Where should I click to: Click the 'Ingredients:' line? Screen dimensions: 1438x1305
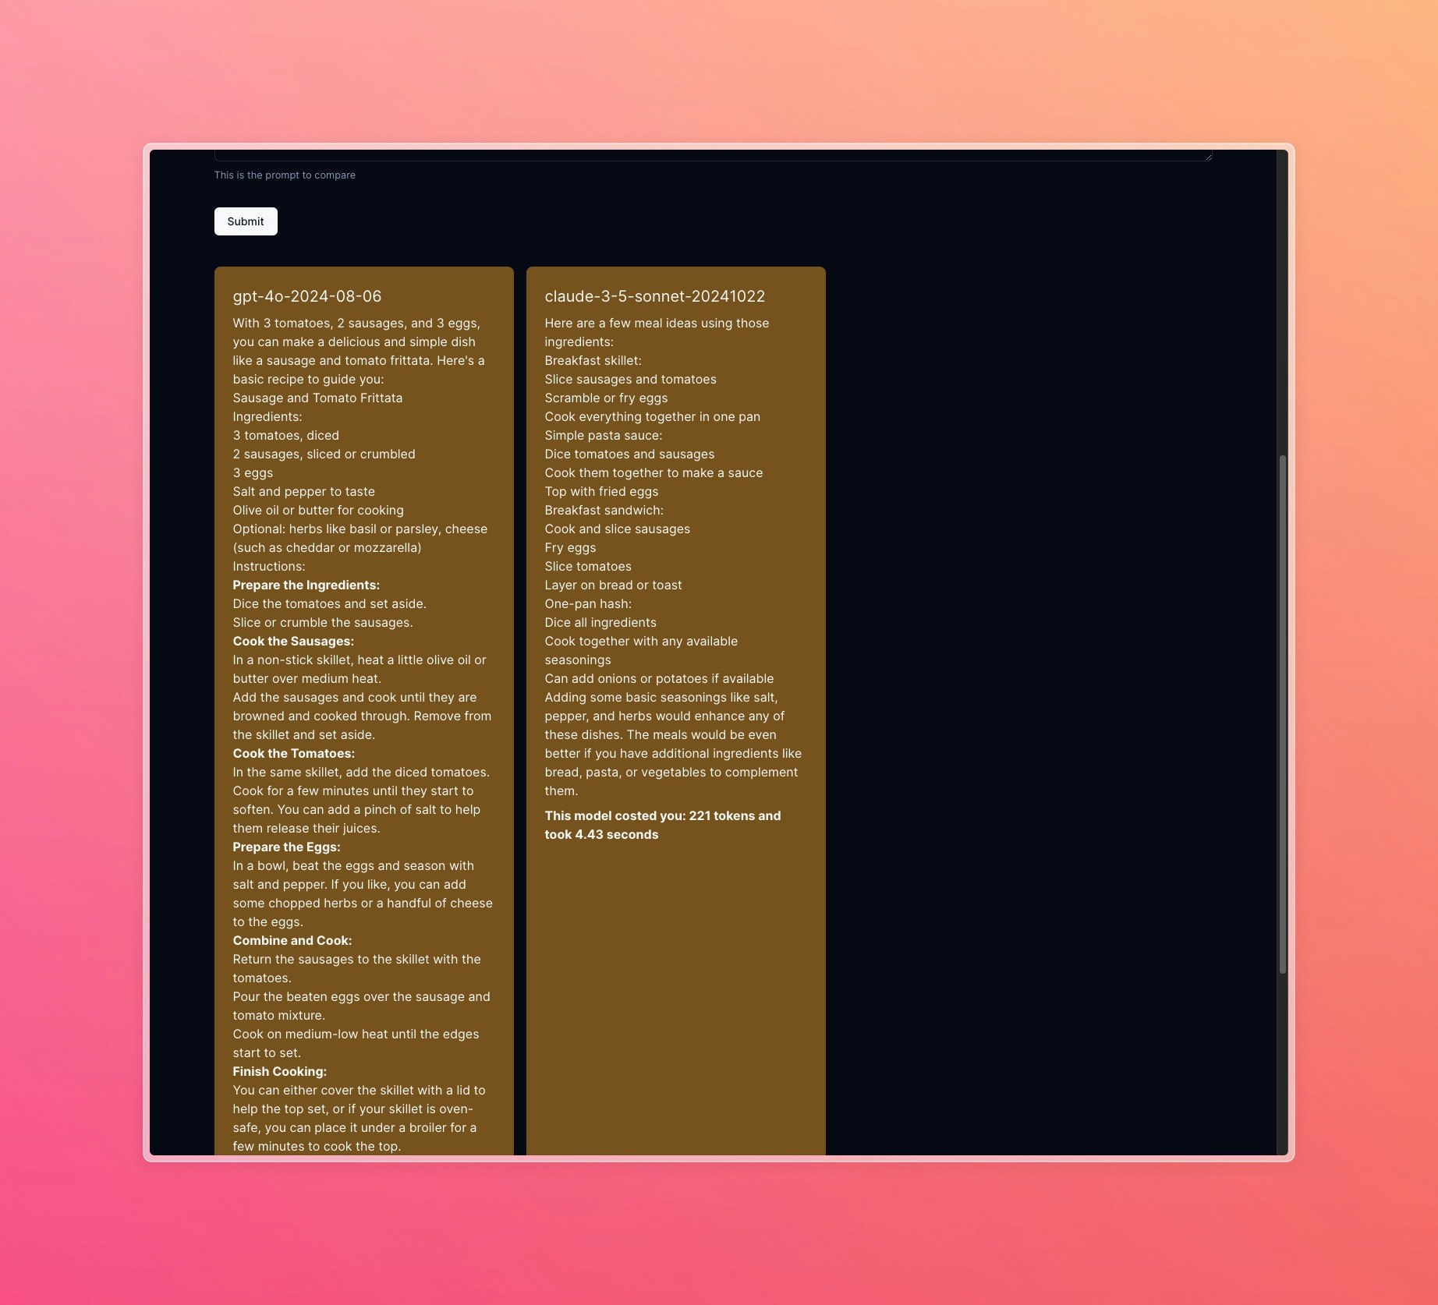click(x=267, y=416)
